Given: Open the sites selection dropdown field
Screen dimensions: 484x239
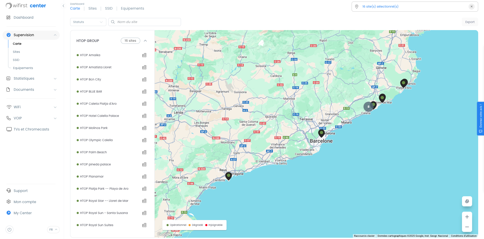Looking at the screenshot, I should click(x=415, y=7).
